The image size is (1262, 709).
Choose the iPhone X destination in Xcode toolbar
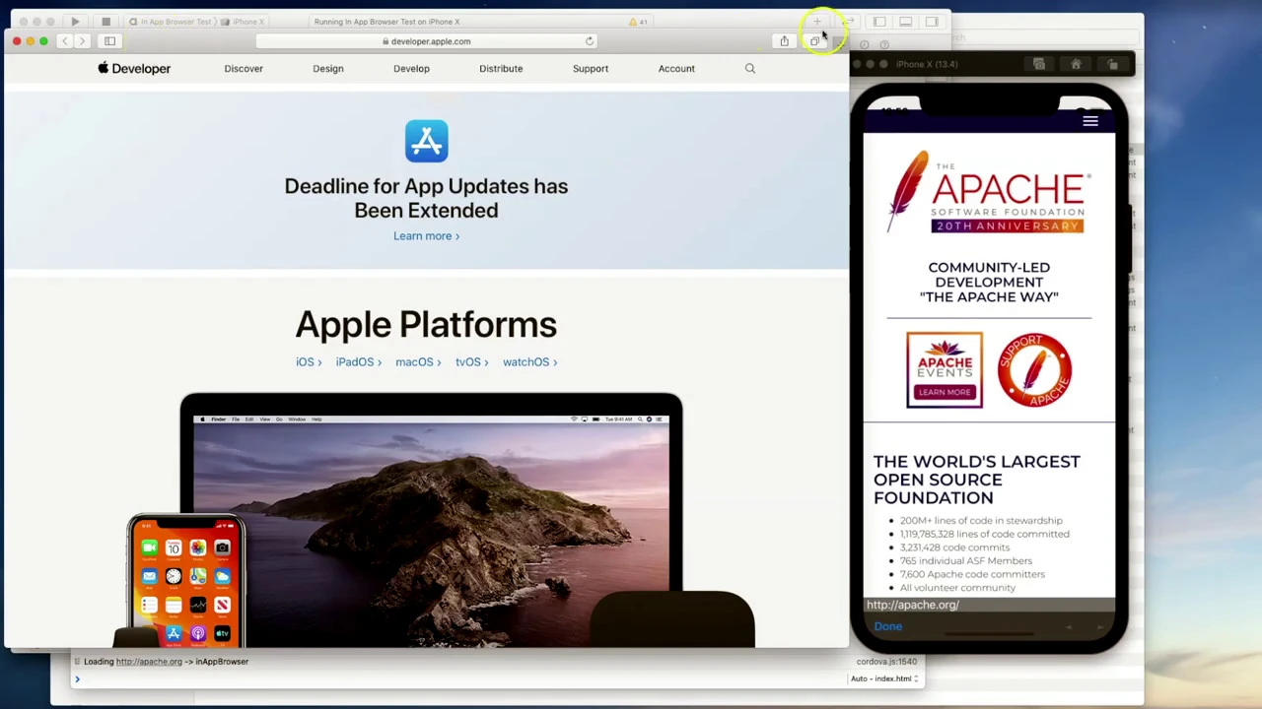click(x=244, y=22)
